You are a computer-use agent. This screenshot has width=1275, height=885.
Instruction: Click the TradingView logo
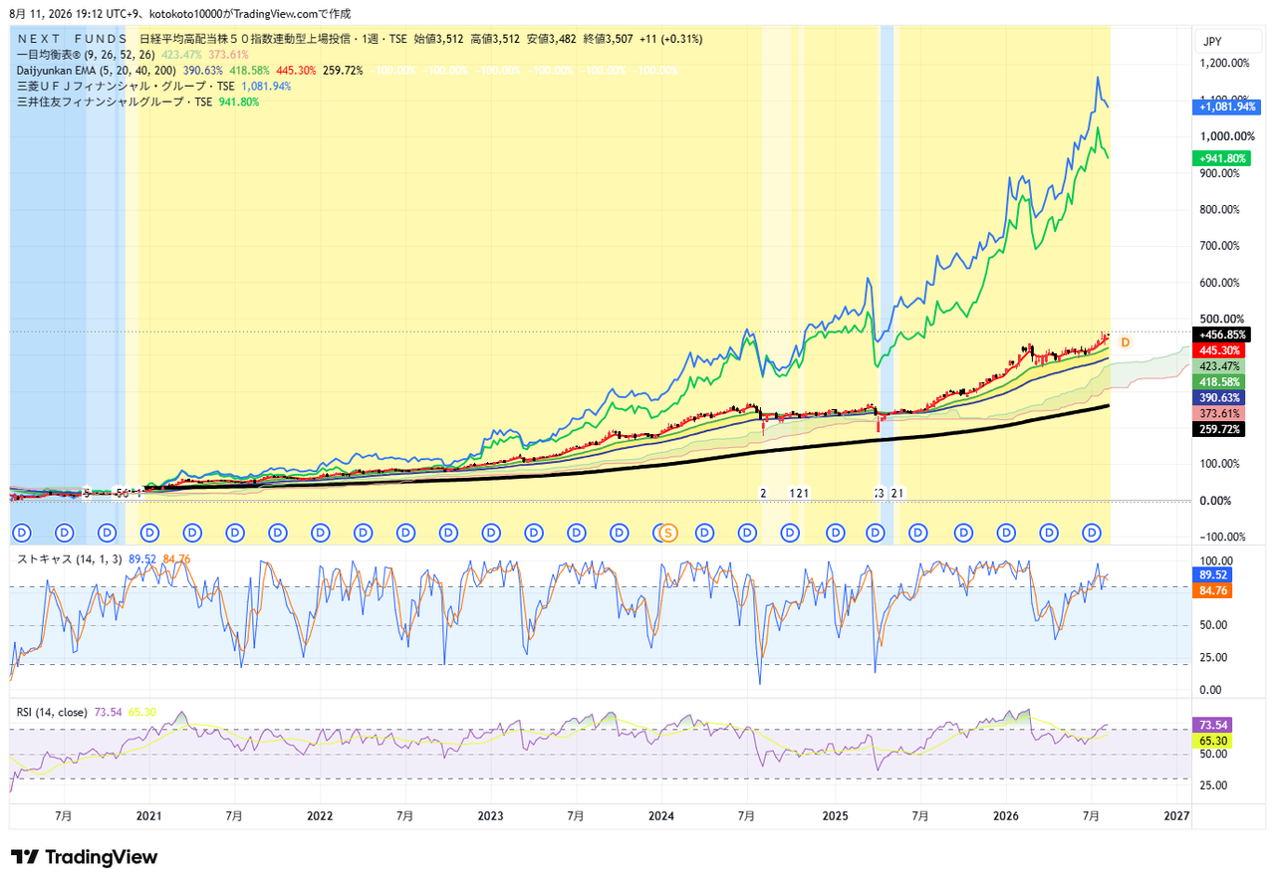click(x=85, y=857)
